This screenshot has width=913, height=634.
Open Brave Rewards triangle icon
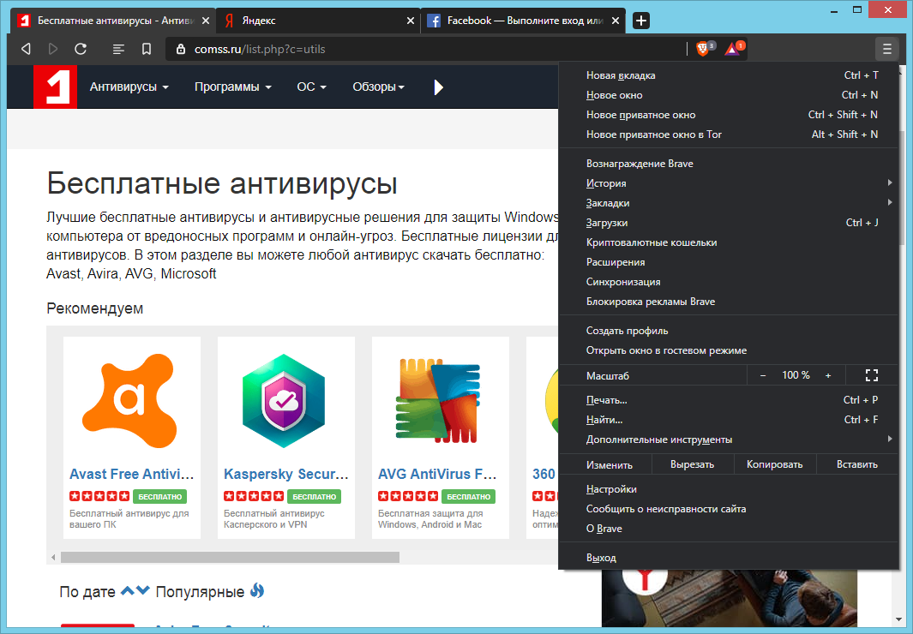tap(732, 49)
